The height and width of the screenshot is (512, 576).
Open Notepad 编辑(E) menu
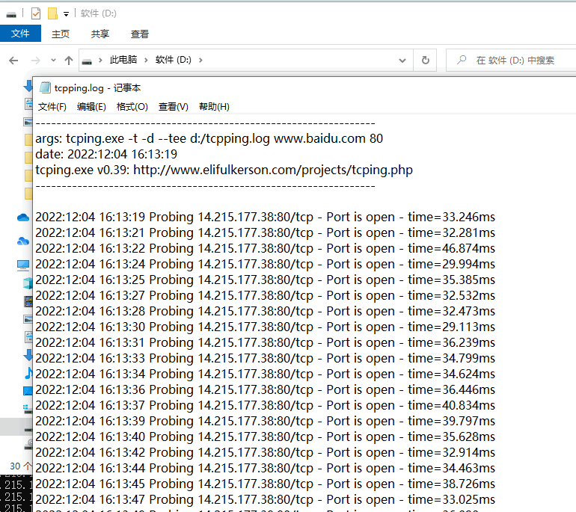click(x=91, y=107)
